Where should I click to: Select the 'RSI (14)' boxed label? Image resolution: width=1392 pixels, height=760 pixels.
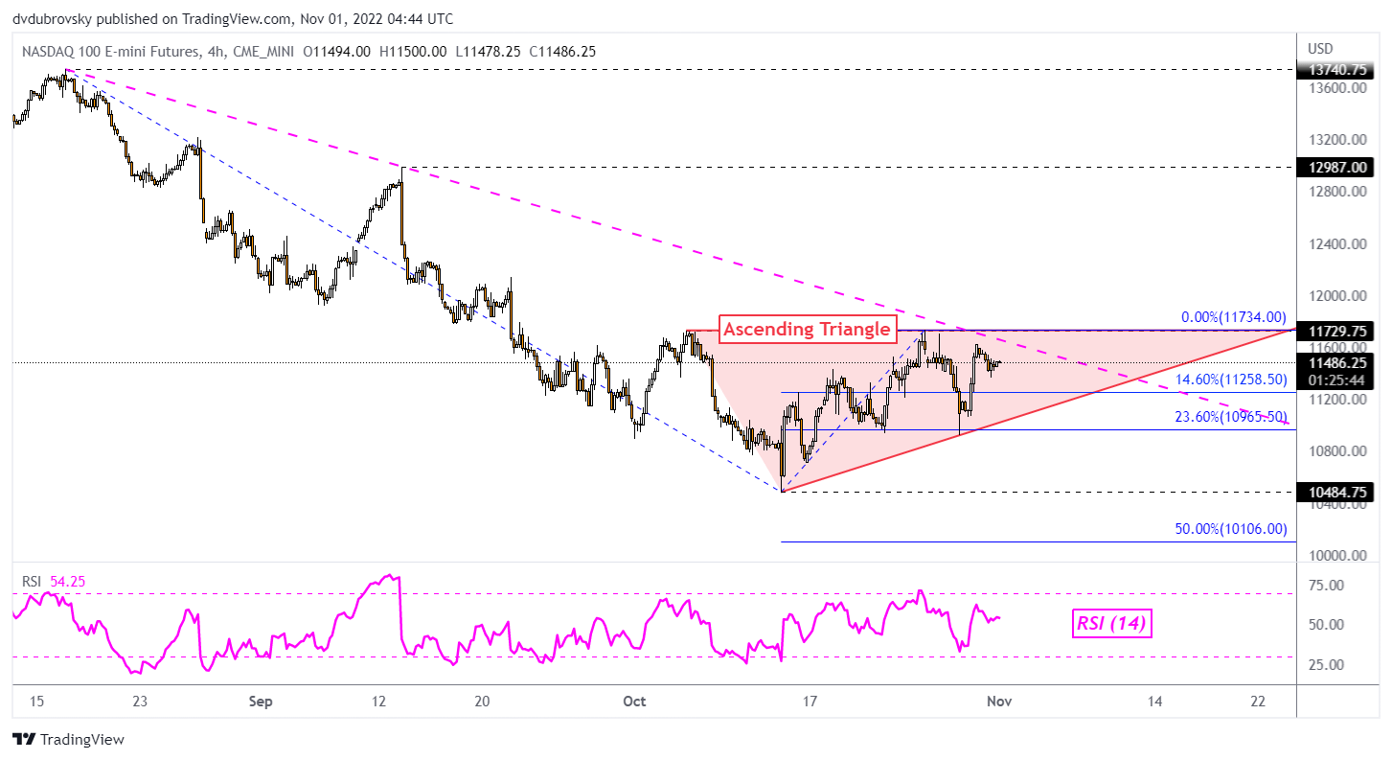coord(1112,625)
